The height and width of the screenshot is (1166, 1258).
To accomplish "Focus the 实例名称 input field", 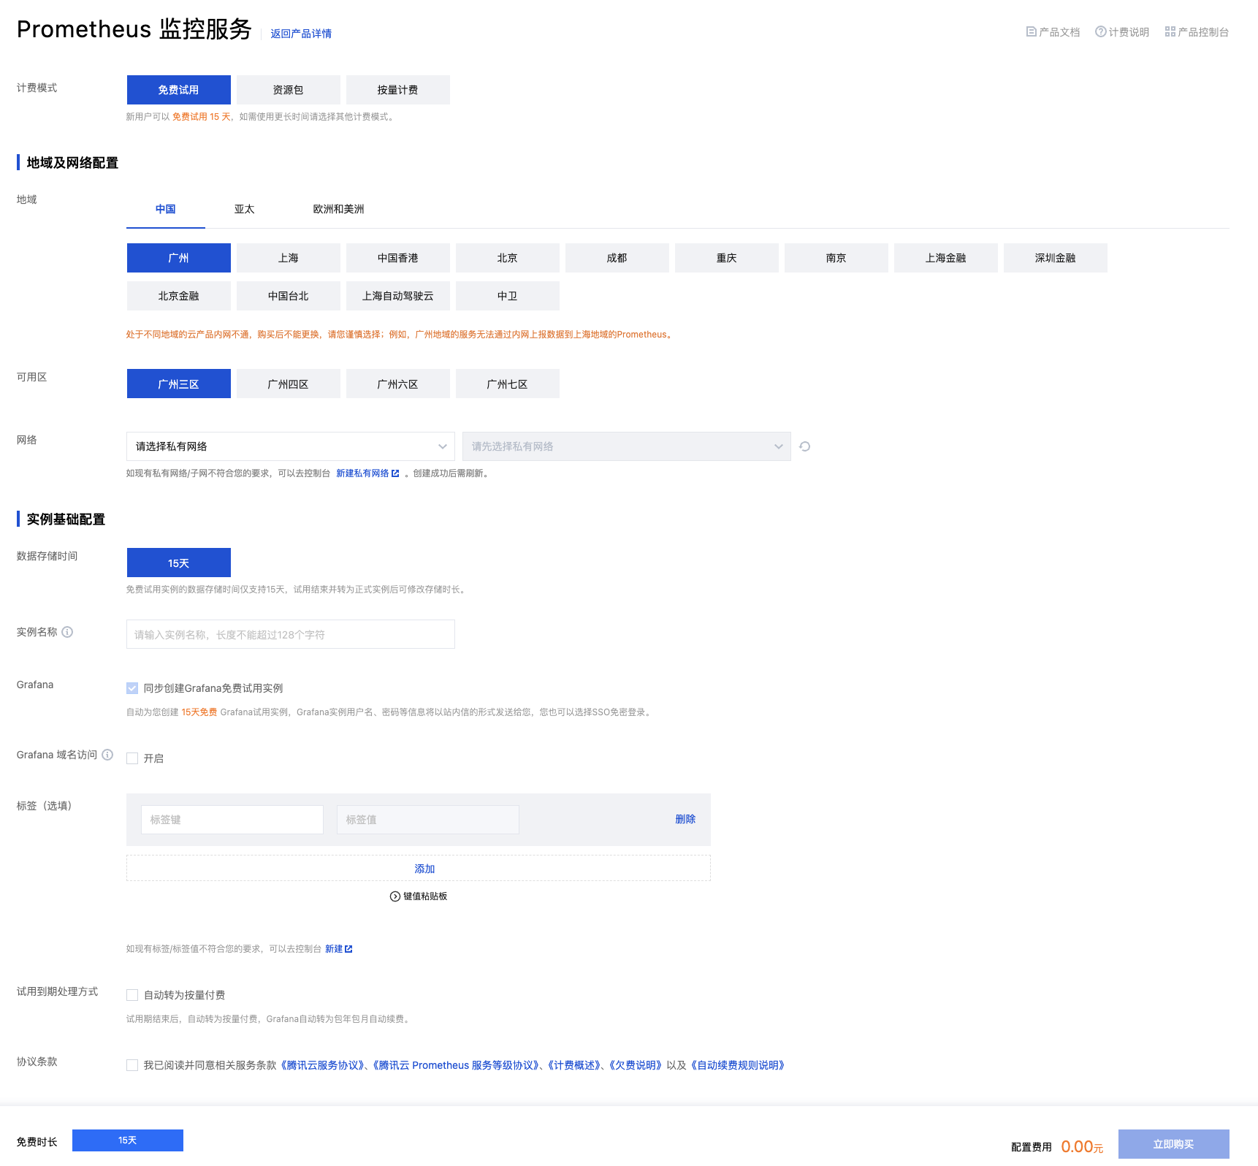I will pos(291,634).
